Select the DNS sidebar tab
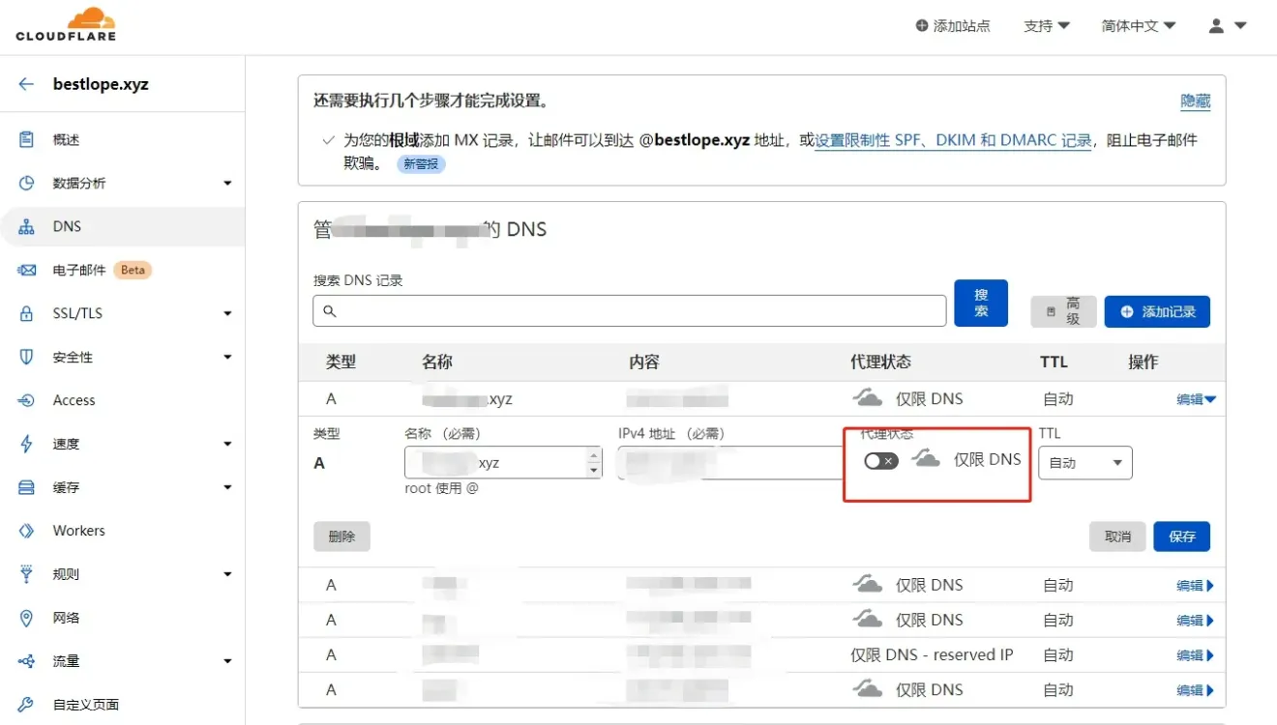Viewport: 1277px width, 725px height. pyautogui.click(x=67, y=226)
